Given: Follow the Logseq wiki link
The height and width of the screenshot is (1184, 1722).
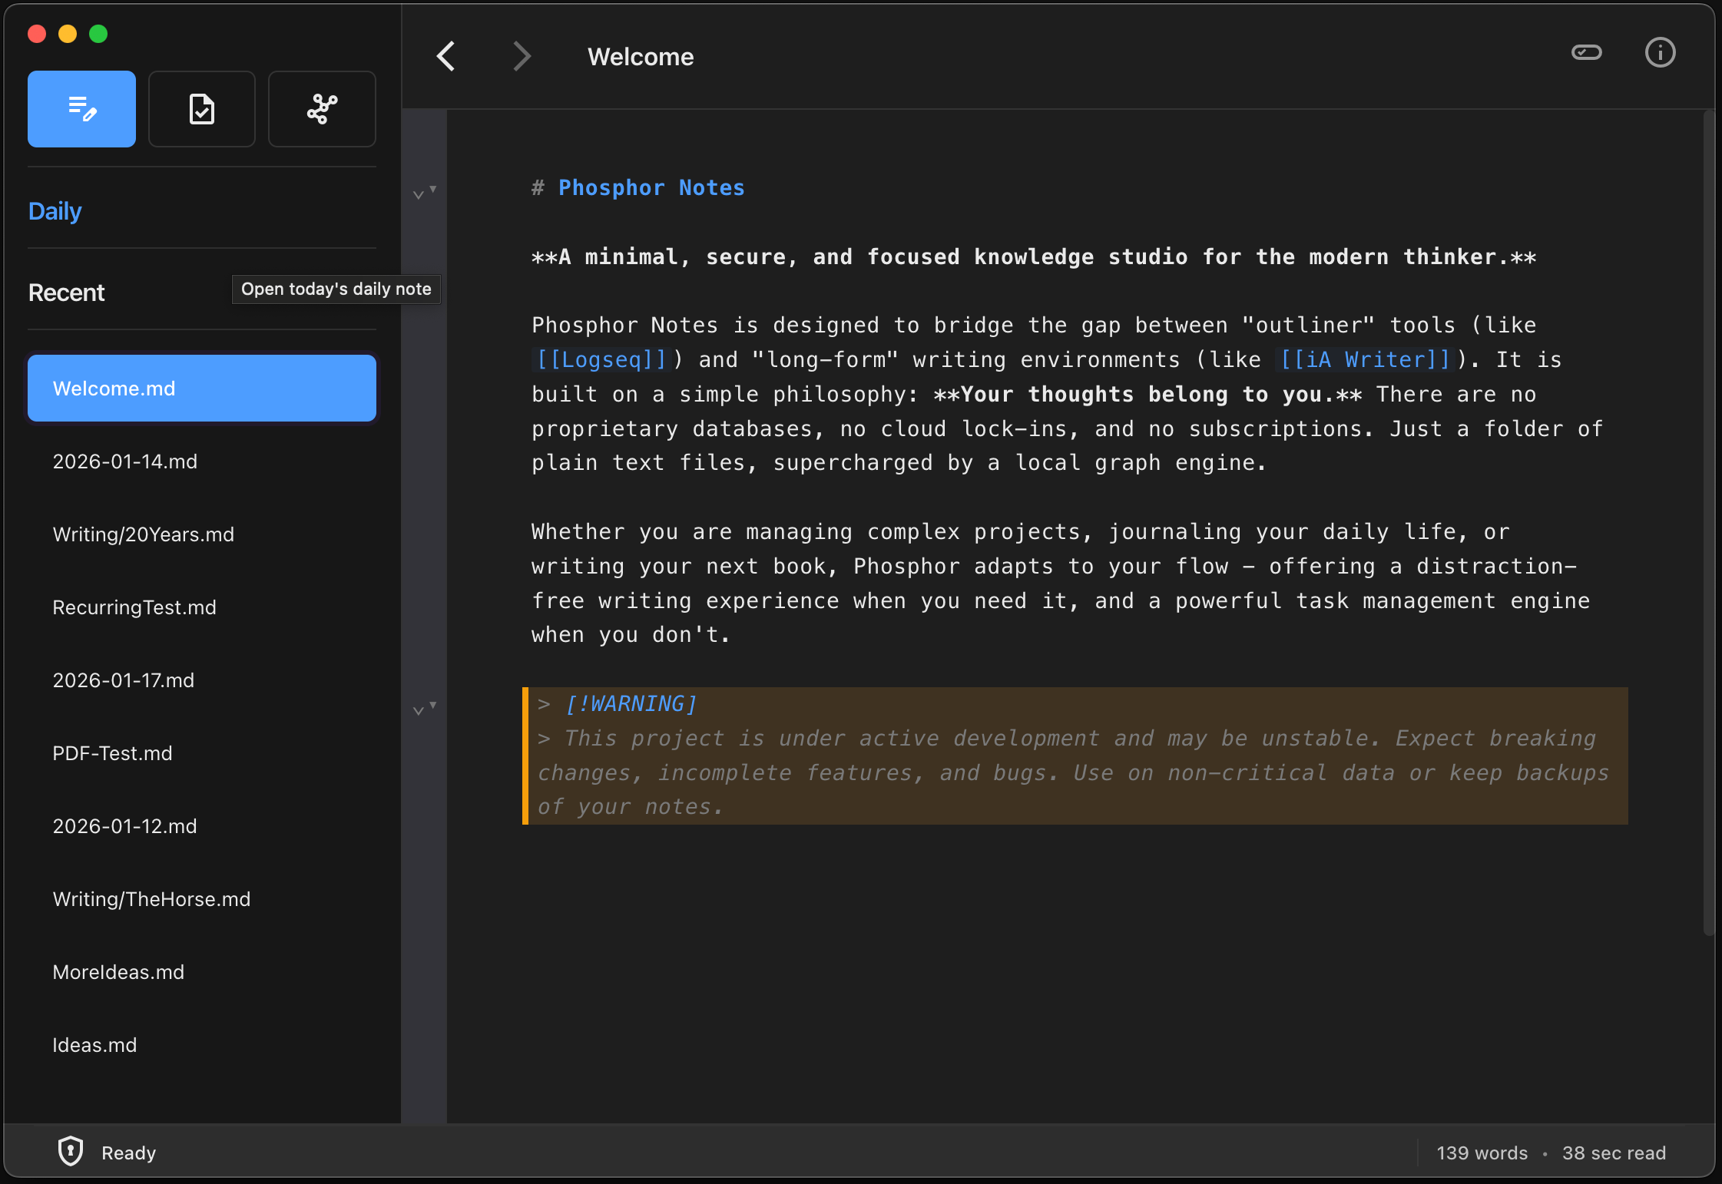Looking at the screenshot, I should (x=600, y=359).
